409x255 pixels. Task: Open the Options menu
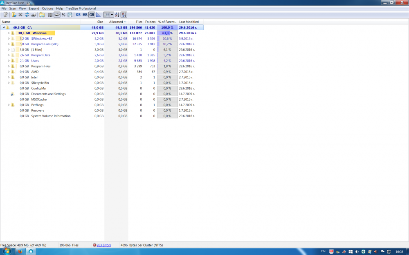pos(48,8)
